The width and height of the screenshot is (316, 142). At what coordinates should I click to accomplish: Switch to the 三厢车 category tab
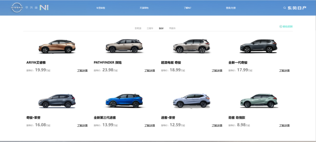pos(150,28)
